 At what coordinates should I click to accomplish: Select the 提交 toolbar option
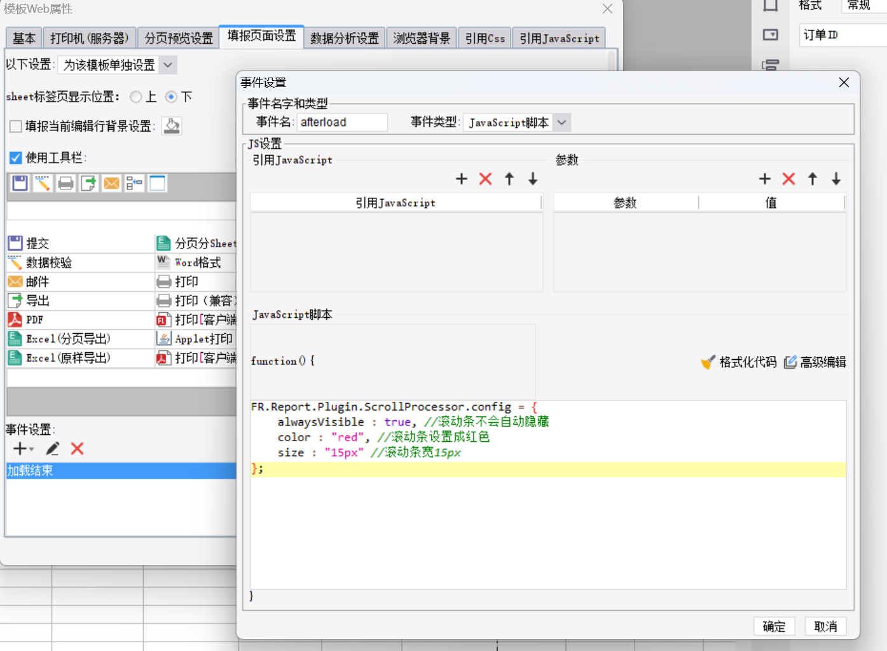point(81,243)
